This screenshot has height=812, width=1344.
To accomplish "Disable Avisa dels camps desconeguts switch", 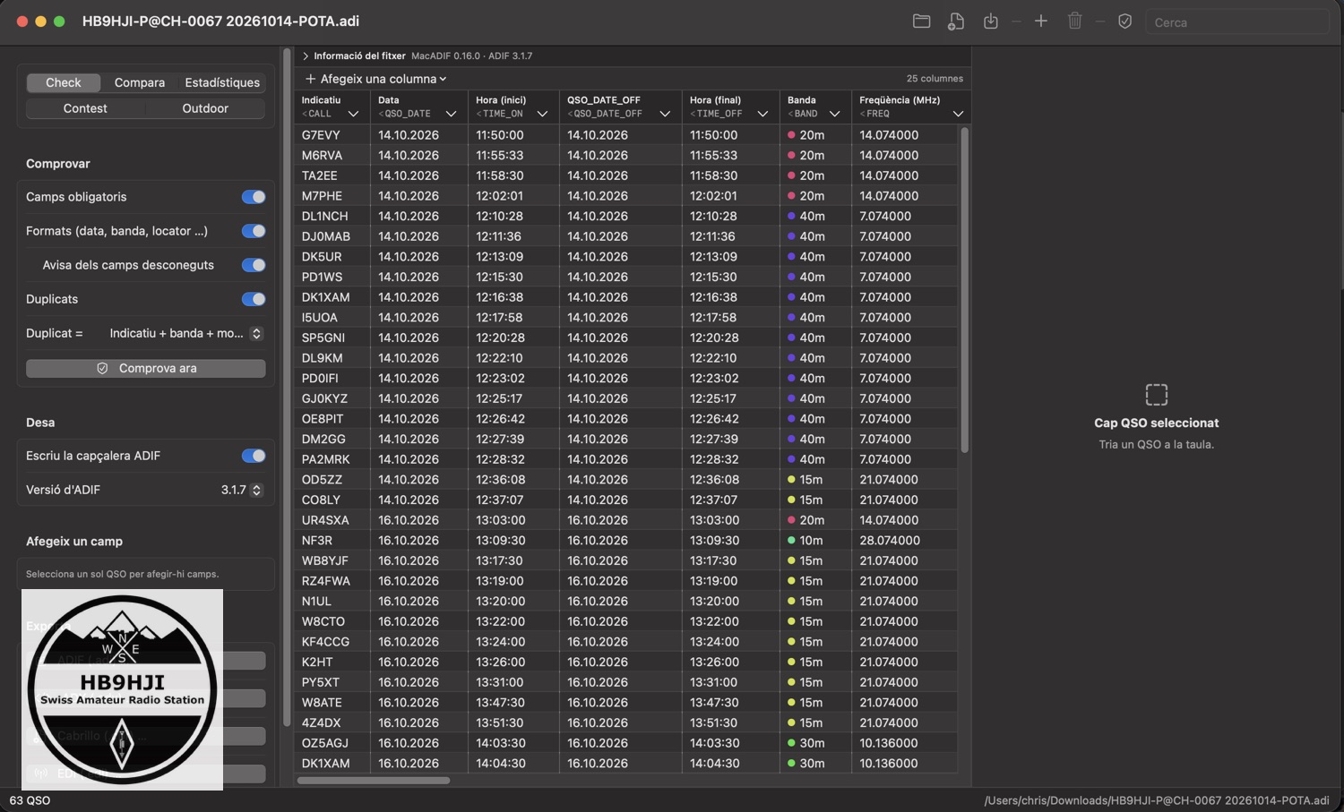I will click(x=254, y=265).
